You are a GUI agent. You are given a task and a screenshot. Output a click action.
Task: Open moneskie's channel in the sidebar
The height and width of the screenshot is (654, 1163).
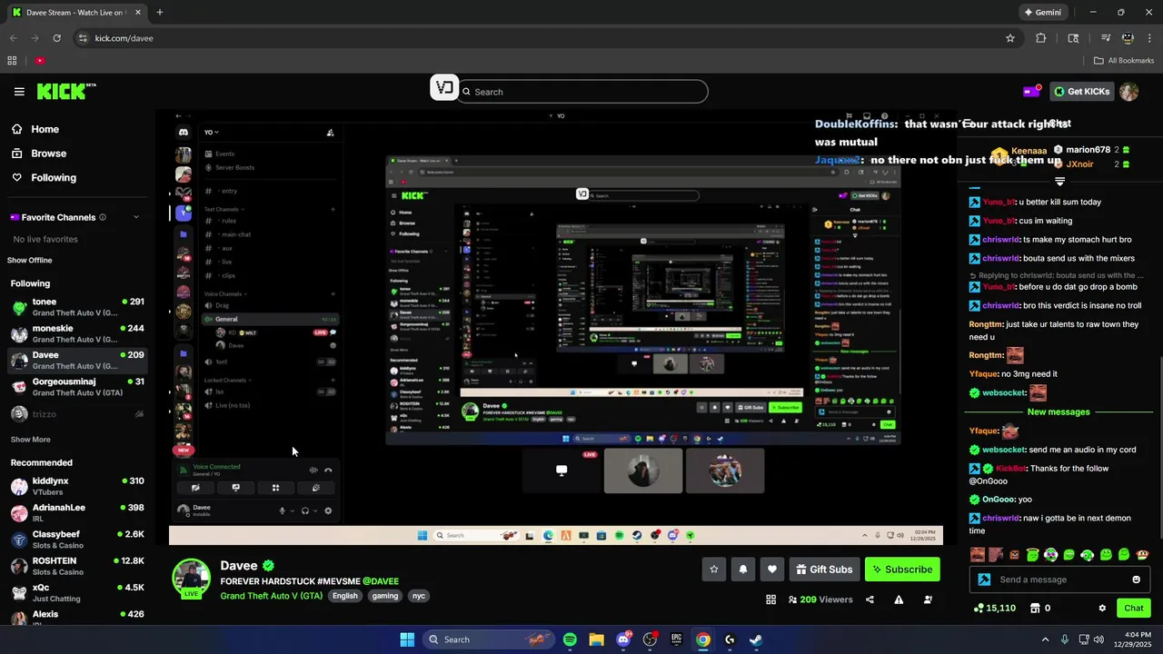77,333
